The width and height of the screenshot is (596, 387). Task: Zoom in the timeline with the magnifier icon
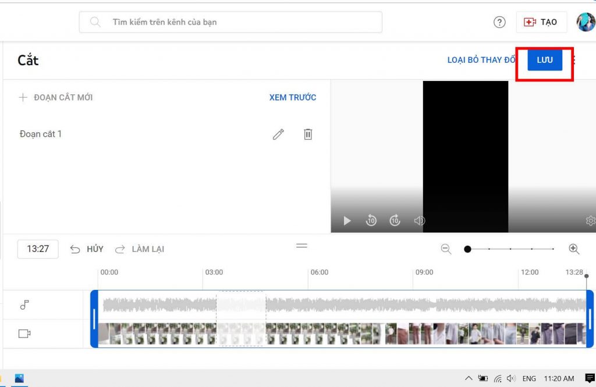click(574, 248)
